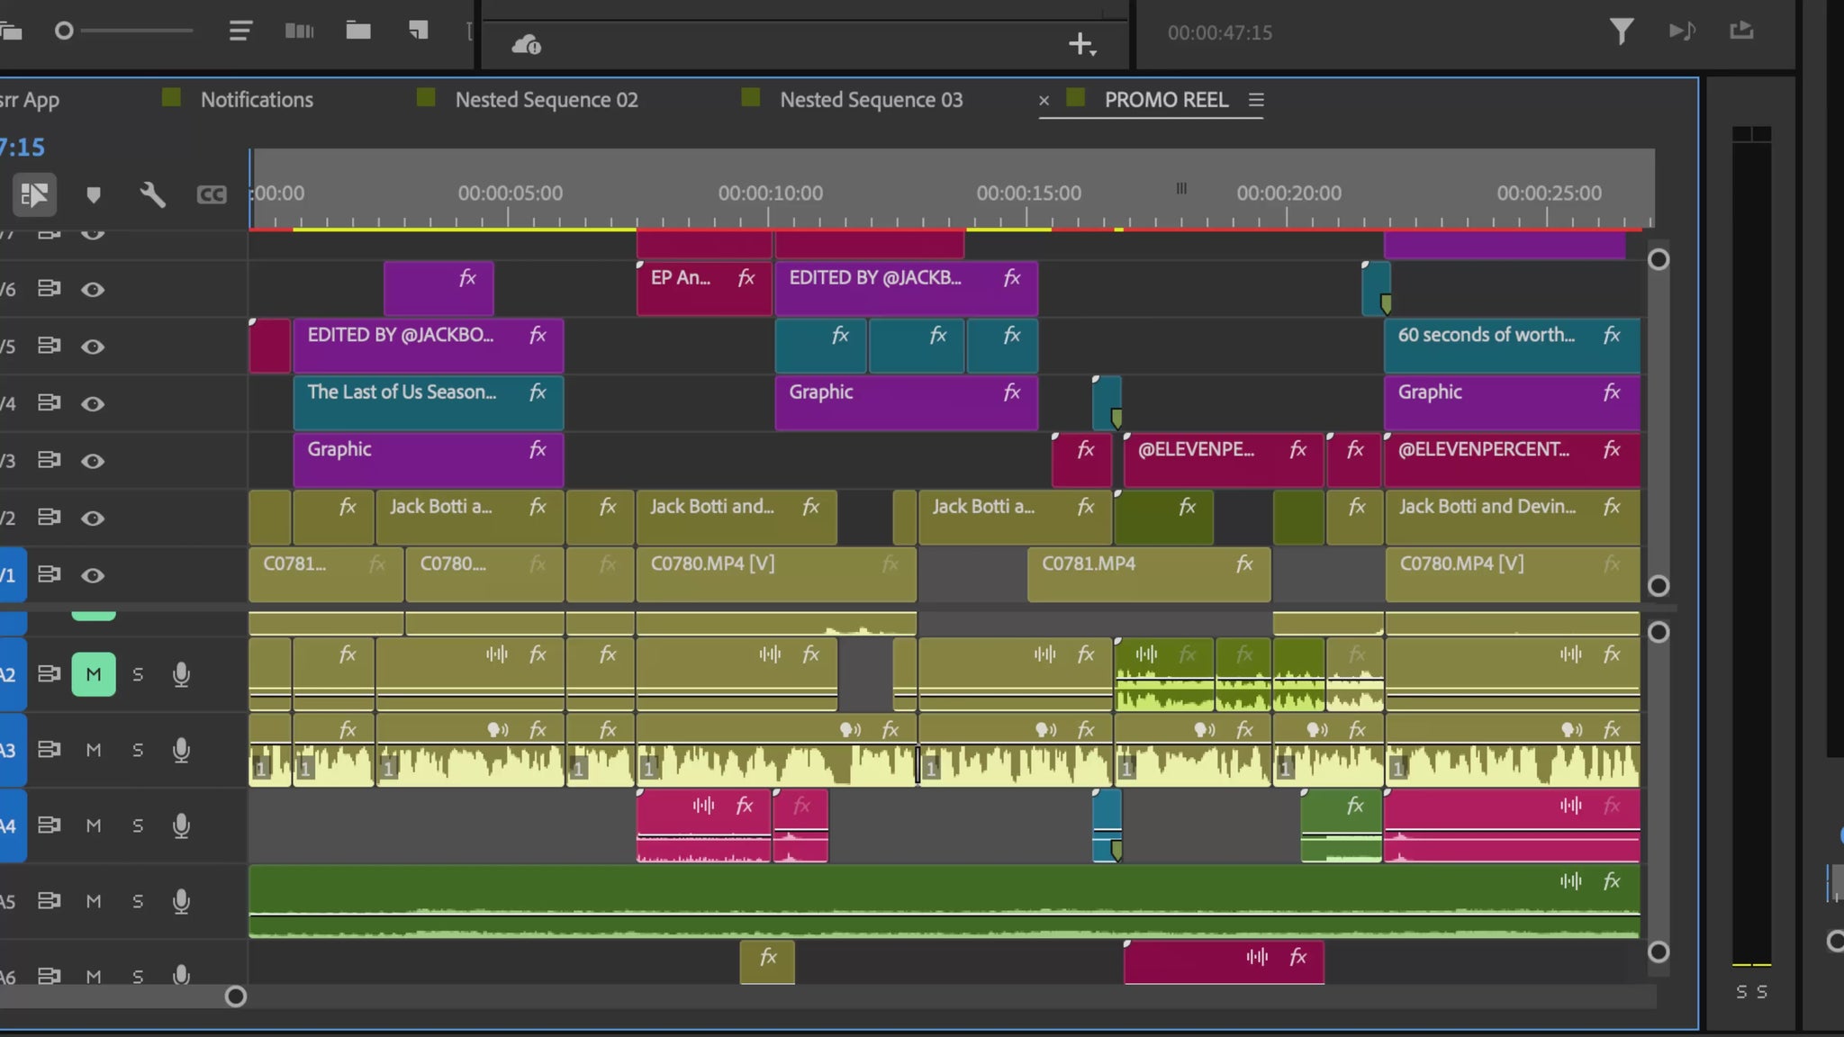1844x1037 pixels.
Task: Open timeline display settings wrench
Action: tap(152, 194)
